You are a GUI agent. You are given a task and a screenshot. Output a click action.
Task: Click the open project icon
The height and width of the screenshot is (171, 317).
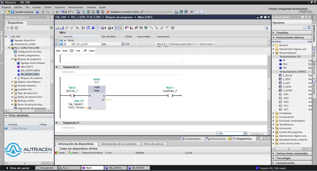pyautogui.click(x=8, y=12)
